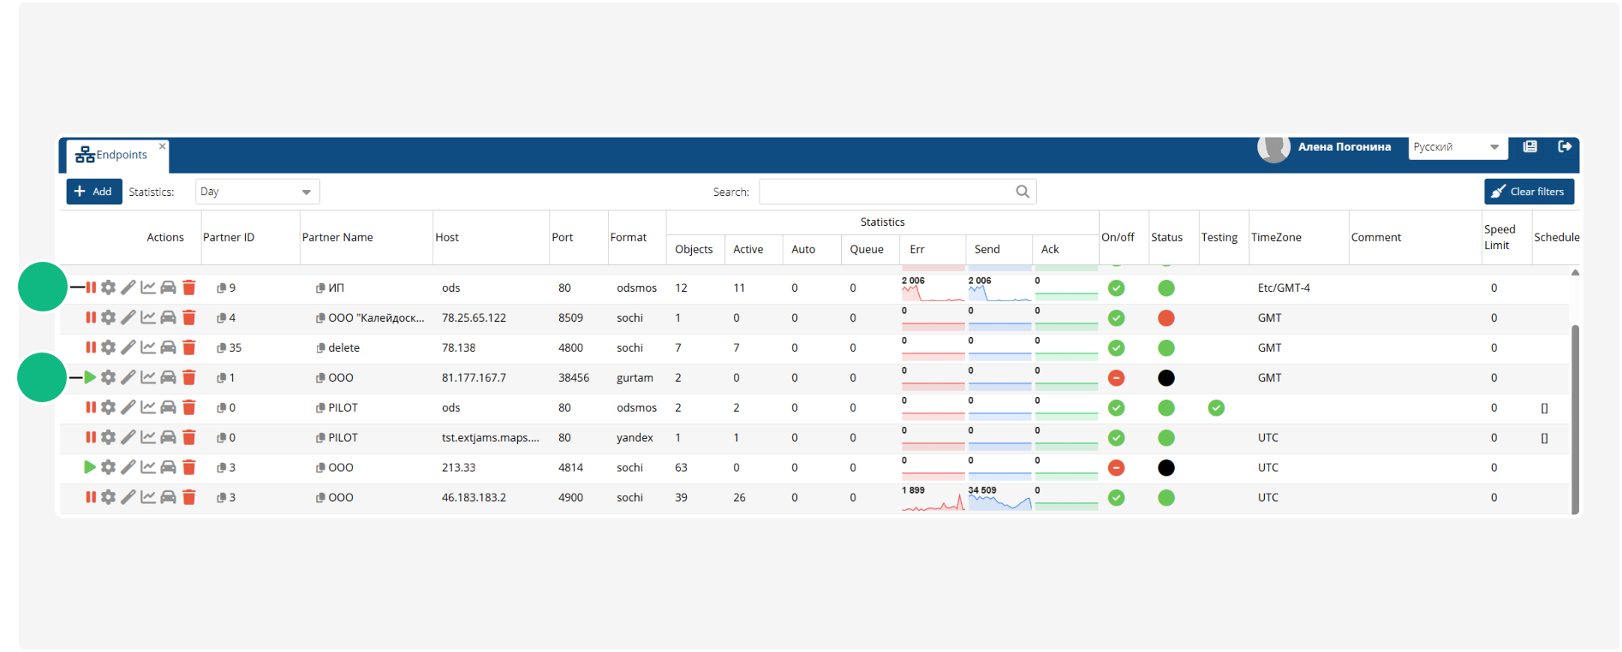Open the Русский language dropdown

[1458, 147]
